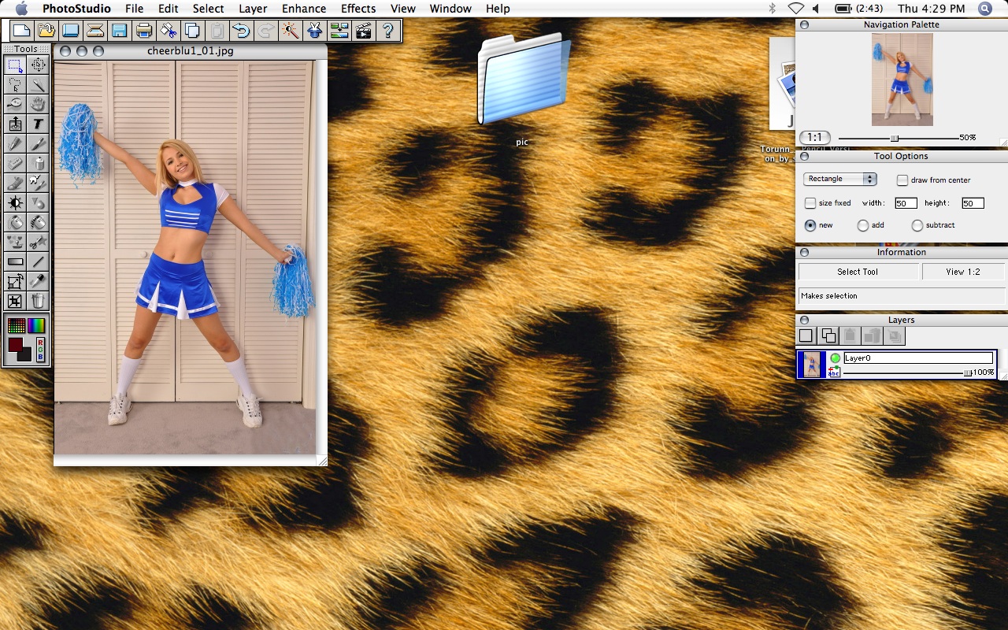Select the new selection radio button
Screen dimensions: 1008x630
[810, 225]
